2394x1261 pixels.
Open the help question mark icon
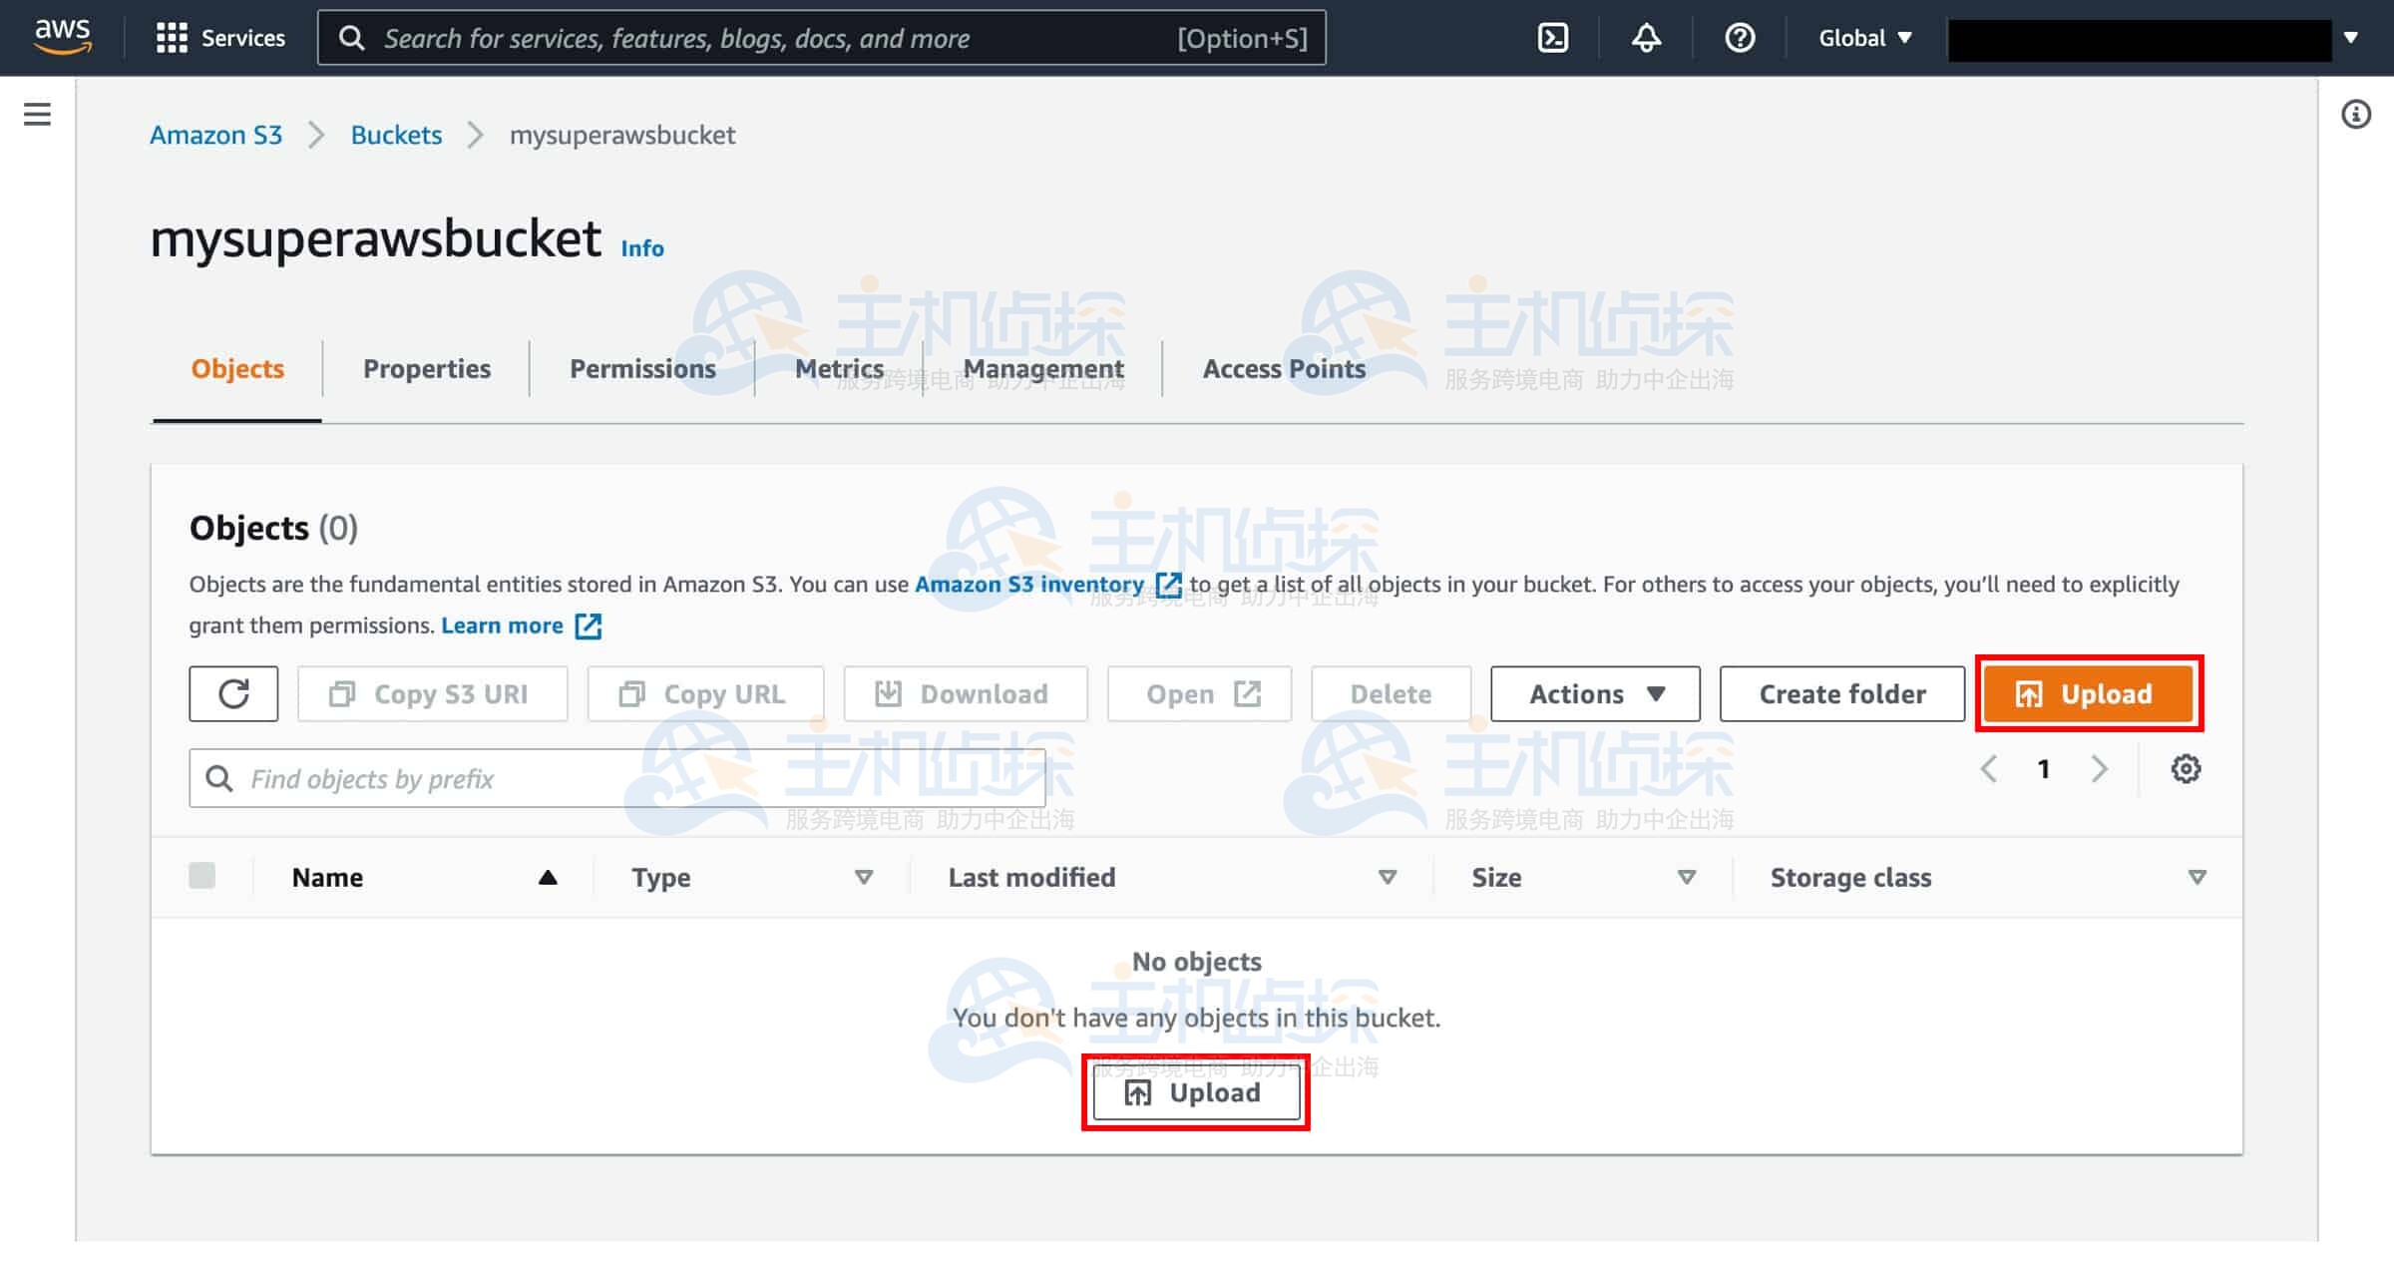point(1740,38)
